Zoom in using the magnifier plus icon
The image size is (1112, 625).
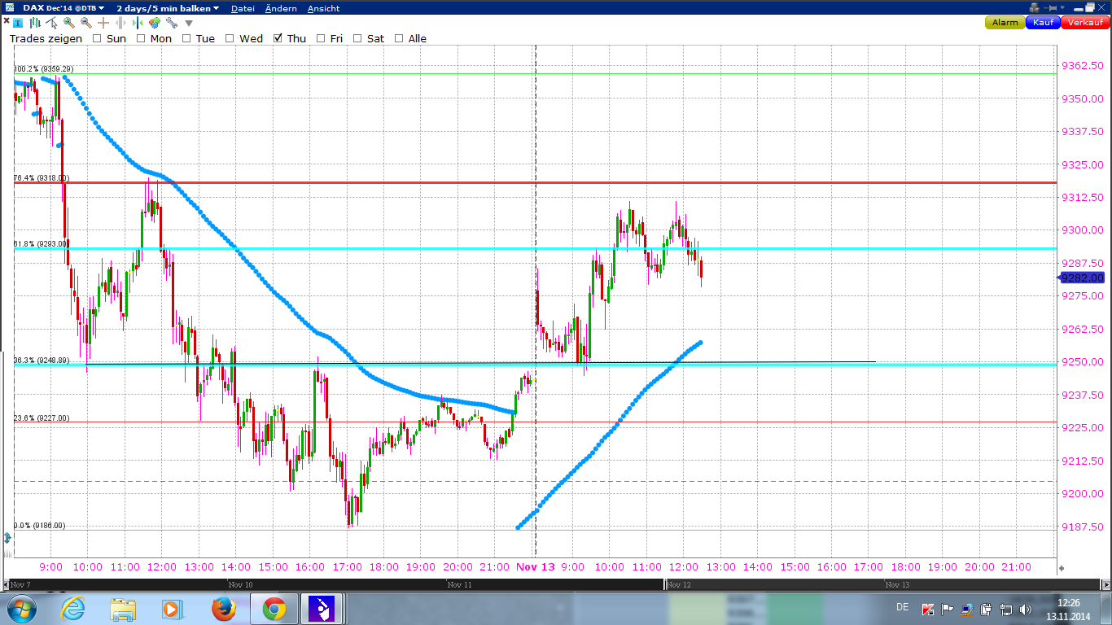pyautogui.click(x=69, y=24)
